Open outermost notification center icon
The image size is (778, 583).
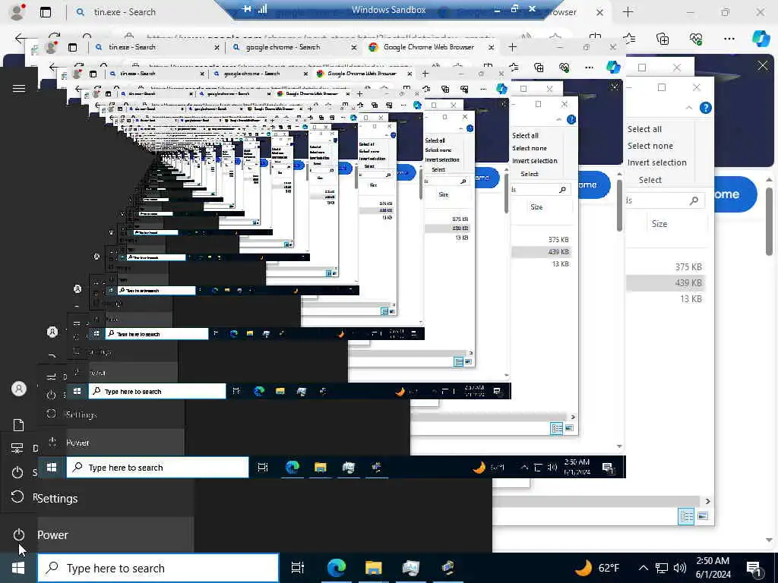[754, 568]
